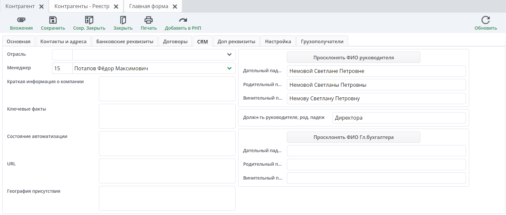Close the Главная форма tab
The height and width of the screenshot is (215, 506).
(x=175, y=6)
